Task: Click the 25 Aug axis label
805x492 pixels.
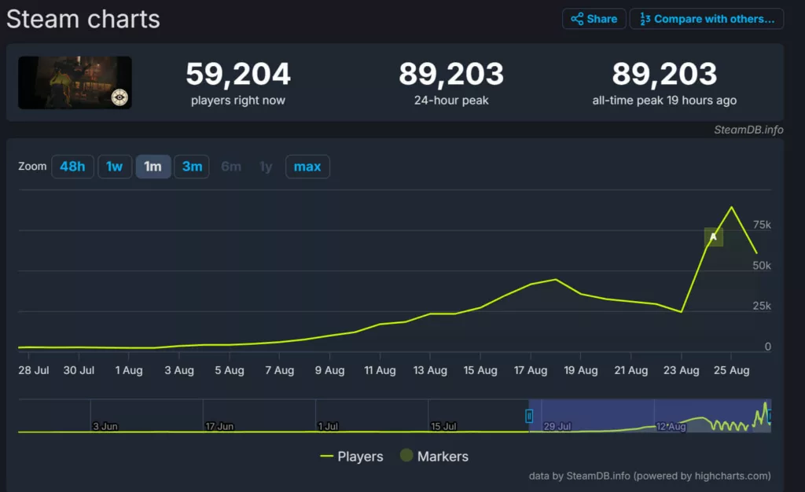Action: point(732,370)
